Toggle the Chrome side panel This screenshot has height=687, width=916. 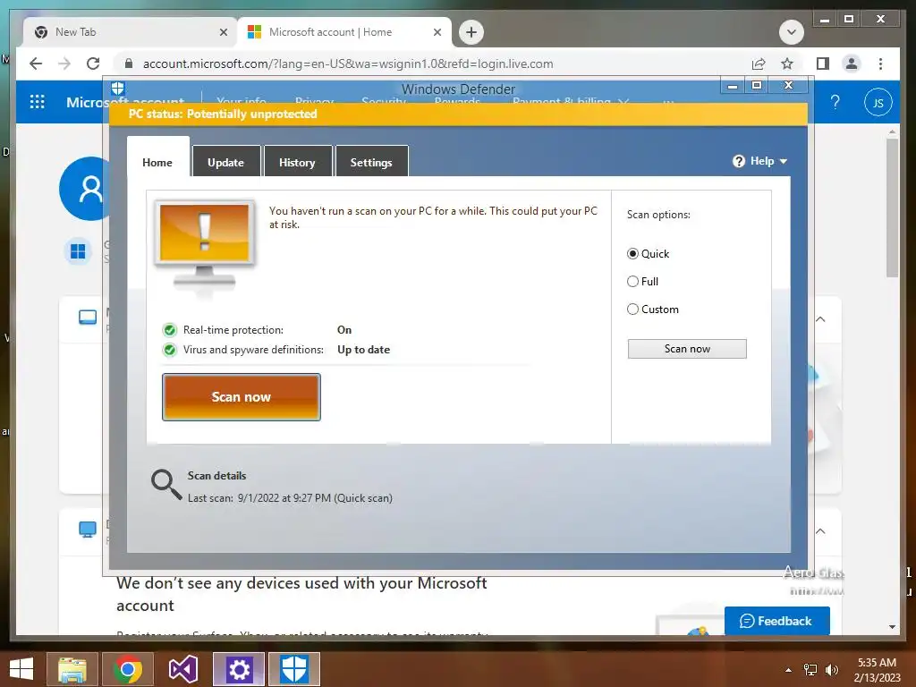(x=823, y=64)
